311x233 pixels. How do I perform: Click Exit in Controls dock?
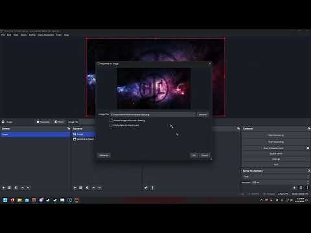tap(276, 164)
